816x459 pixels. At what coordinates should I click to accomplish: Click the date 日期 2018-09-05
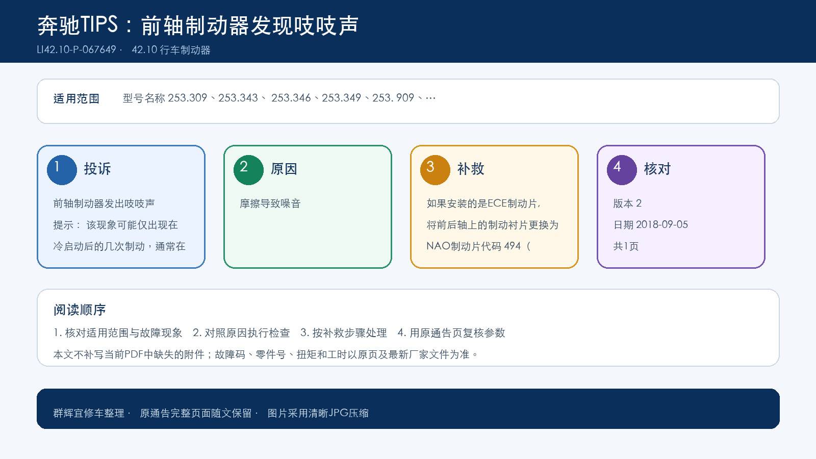(x=651, y=225)
